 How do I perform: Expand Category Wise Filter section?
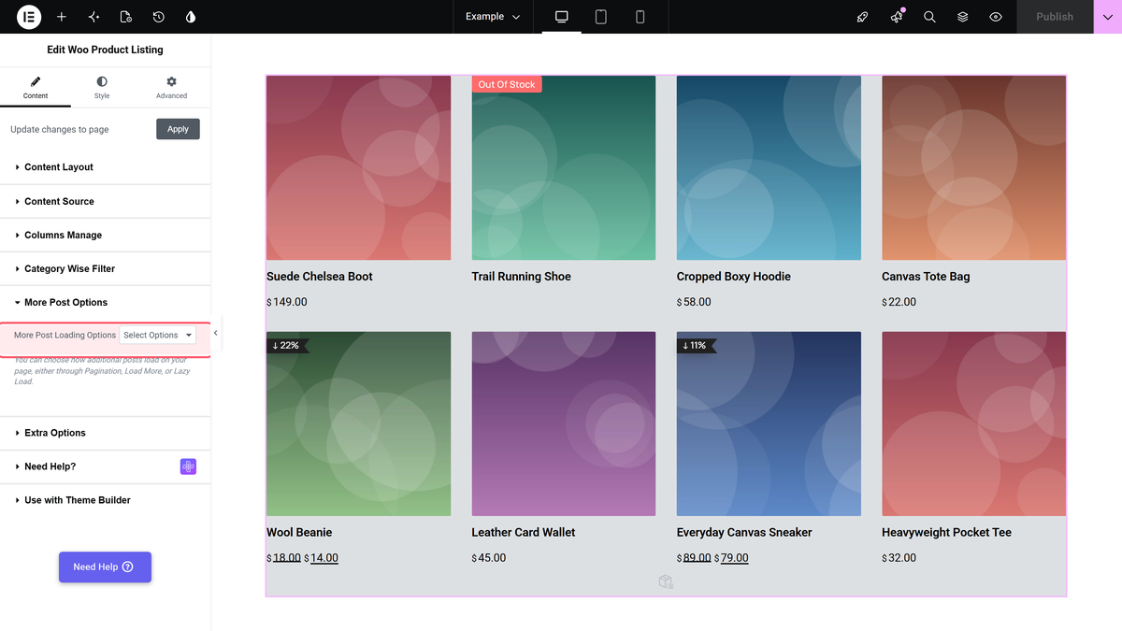tap(106, 268)
